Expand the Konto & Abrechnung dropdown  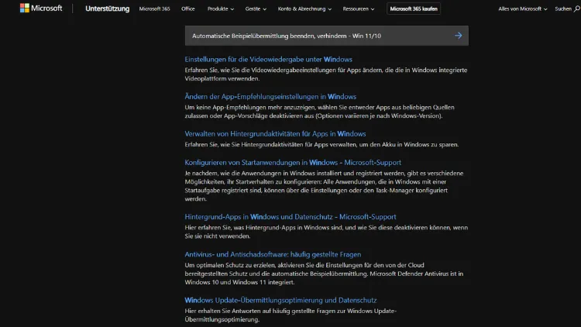pos(304,9)
